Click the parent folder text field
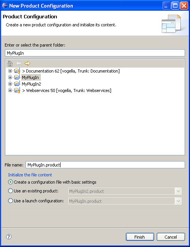 coord(95,53)
